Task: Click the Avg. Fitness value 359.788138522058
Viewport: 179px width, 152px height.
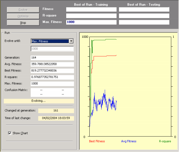Action: [52, 64]
